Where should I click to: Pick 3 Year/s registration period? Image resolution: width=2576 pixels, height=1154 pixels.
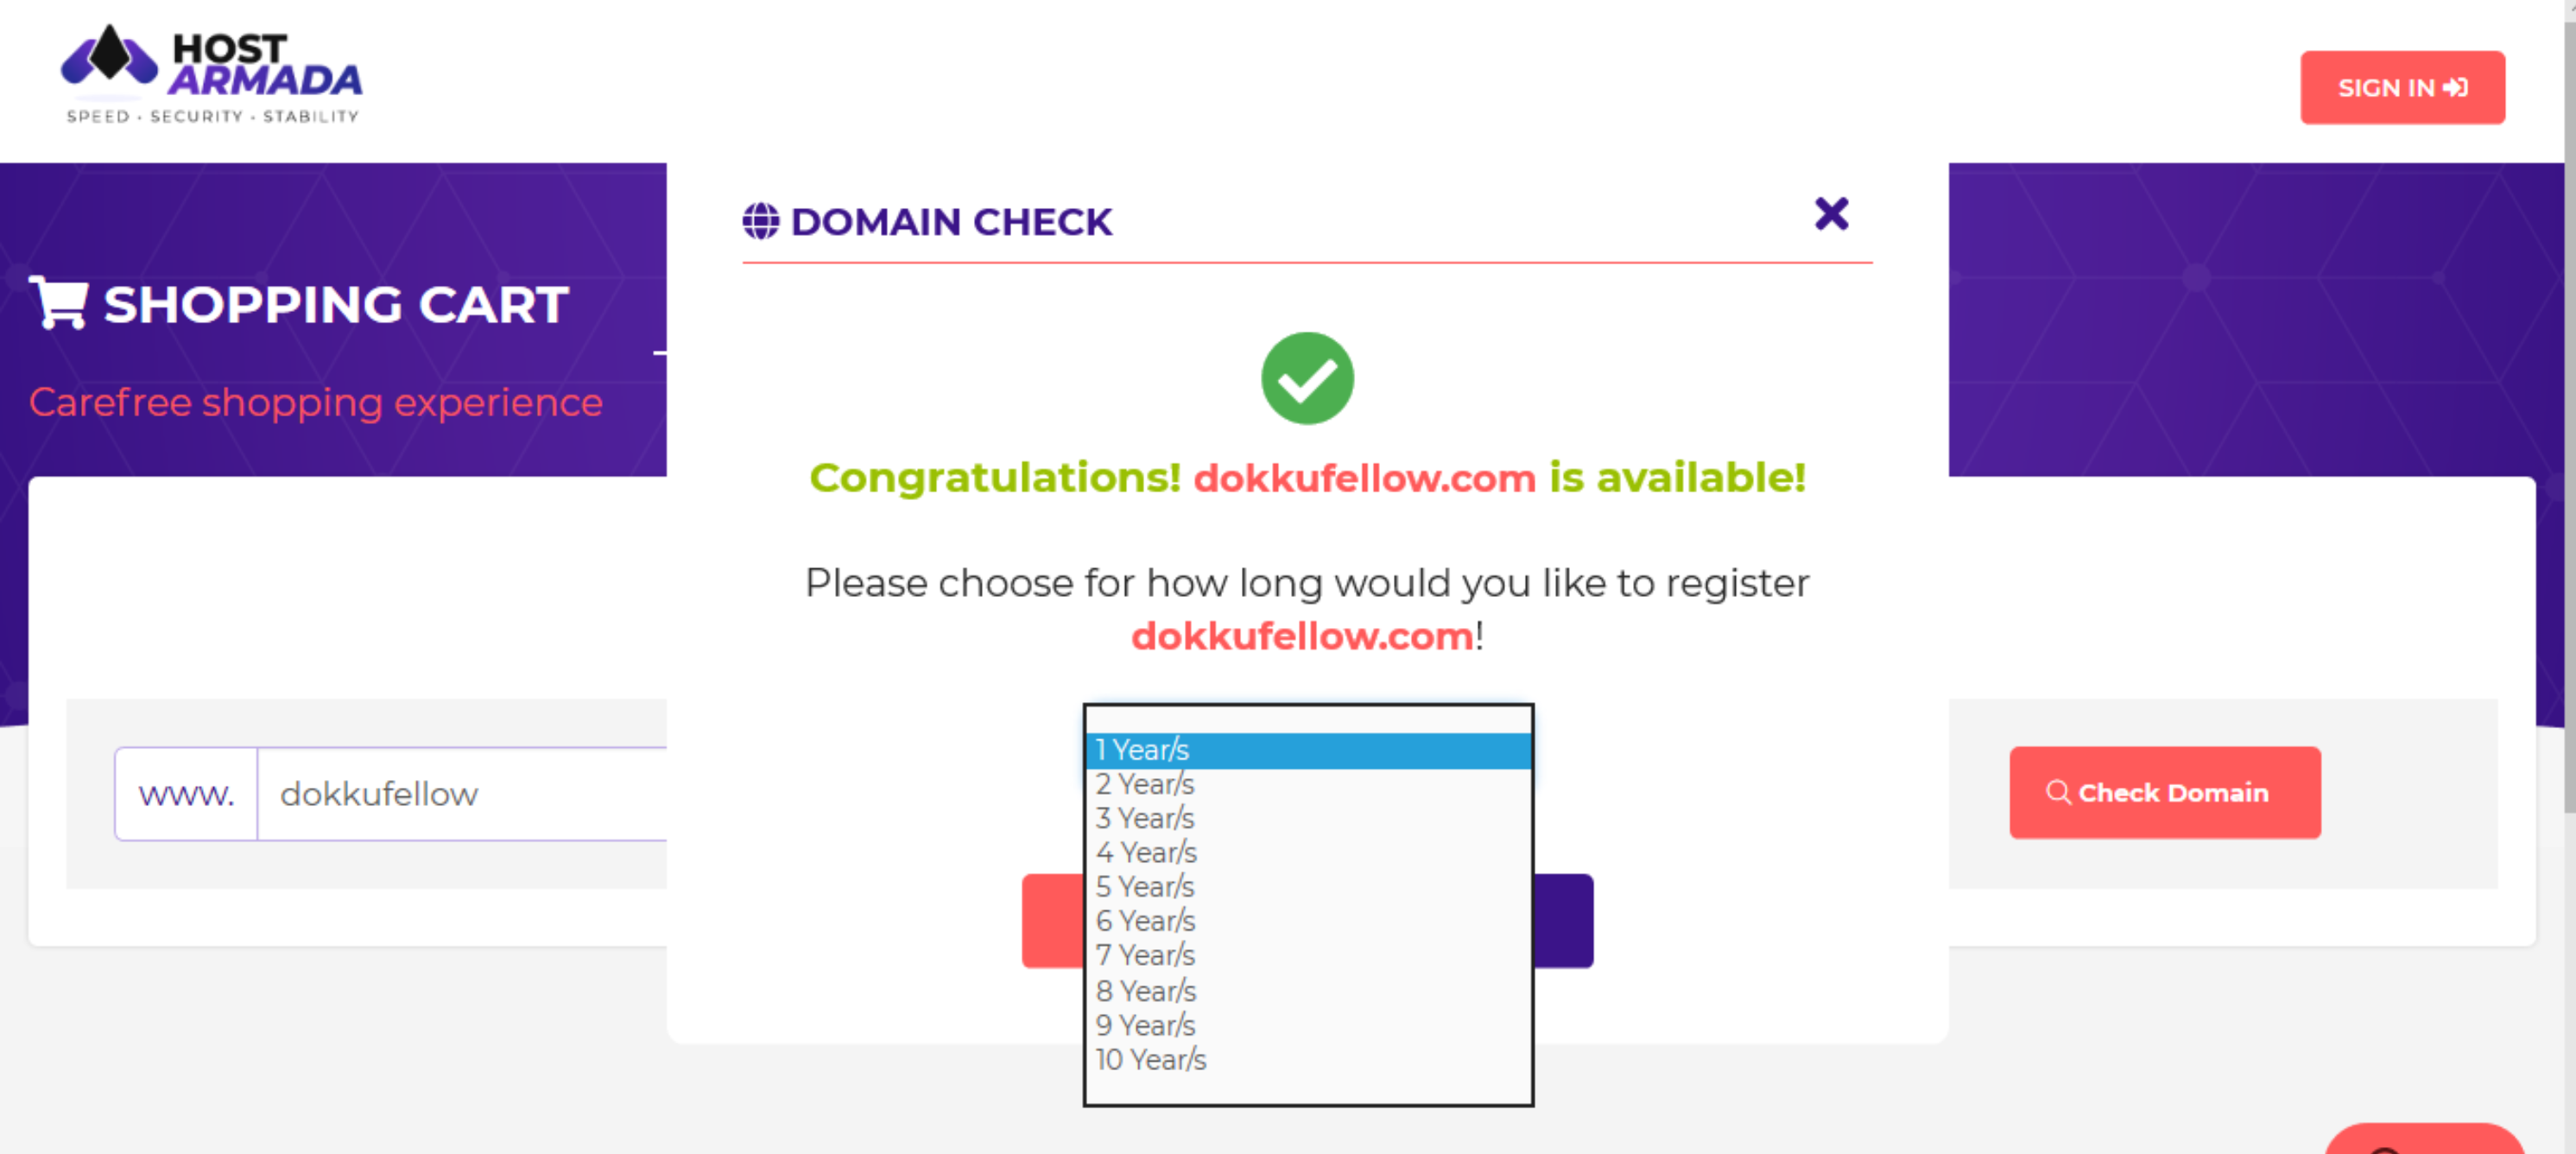(x=1306, y=818)
